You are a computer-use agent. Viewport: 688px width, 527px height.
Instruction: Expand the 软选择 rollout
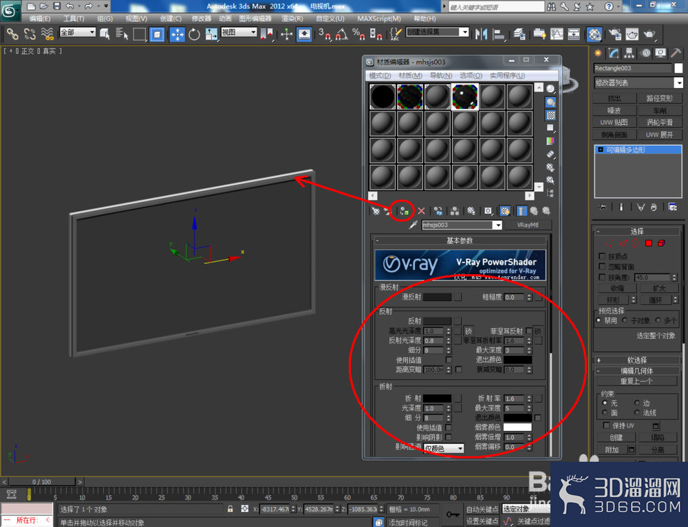pos(636,360)
